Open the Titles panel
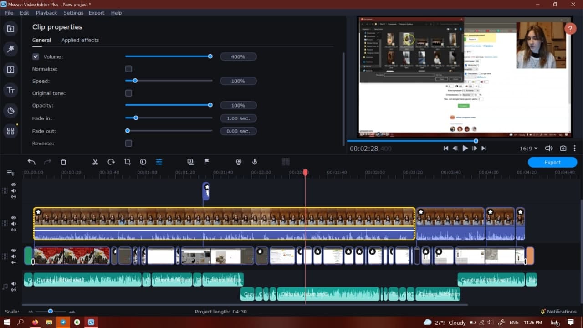The image size is (583, 328). coord(10,90)
